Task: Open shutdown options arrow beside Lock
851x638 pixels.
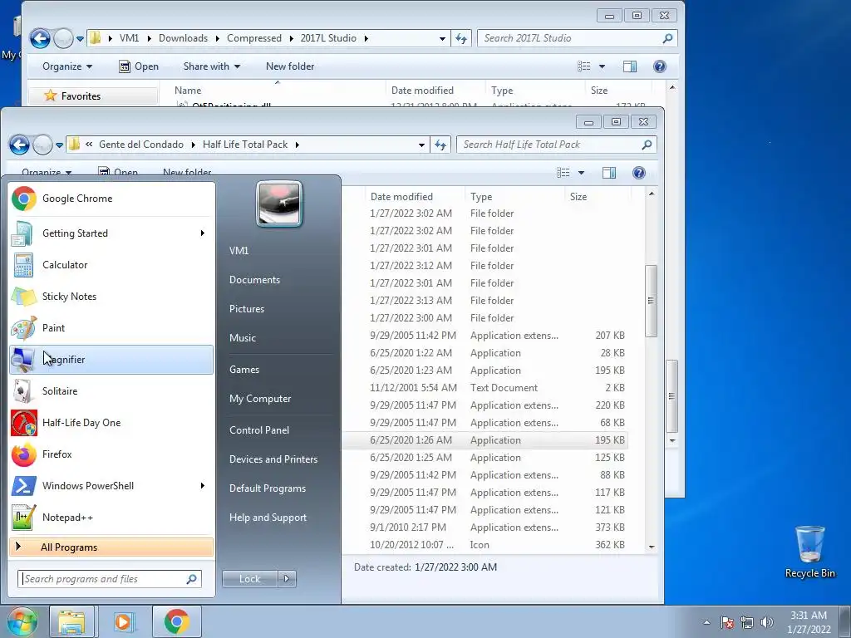Action: pos(287,579)
